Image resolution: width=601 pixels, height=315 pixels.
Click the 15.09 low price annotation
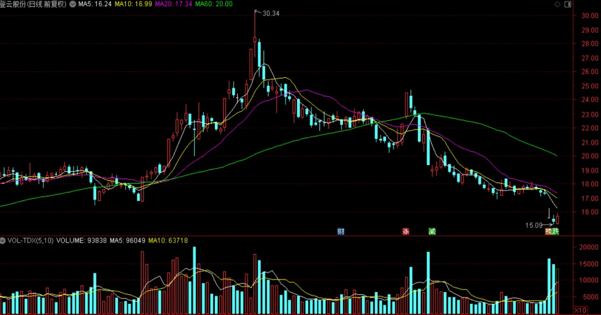click(534, 225)
